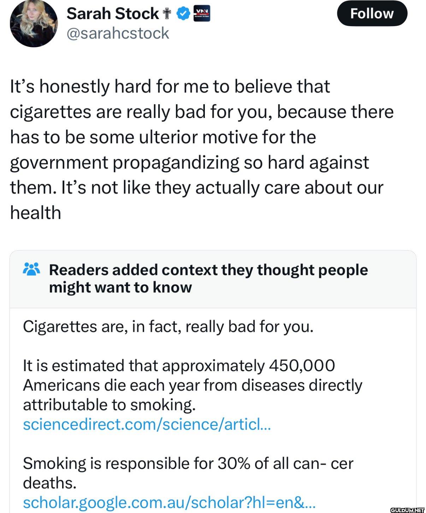
Task: Open the sciencedirect.com article link
Action: click(147, 424)
